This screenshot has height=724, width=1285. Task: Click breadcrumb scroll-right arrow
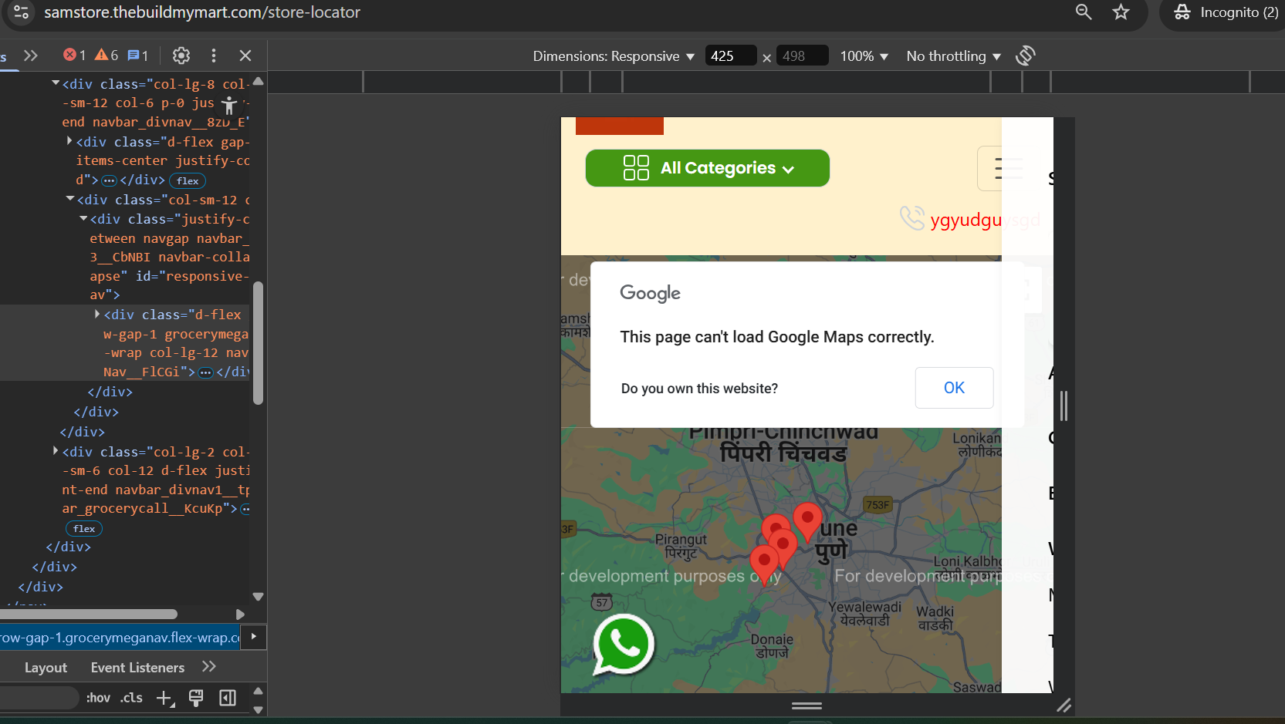254,637
